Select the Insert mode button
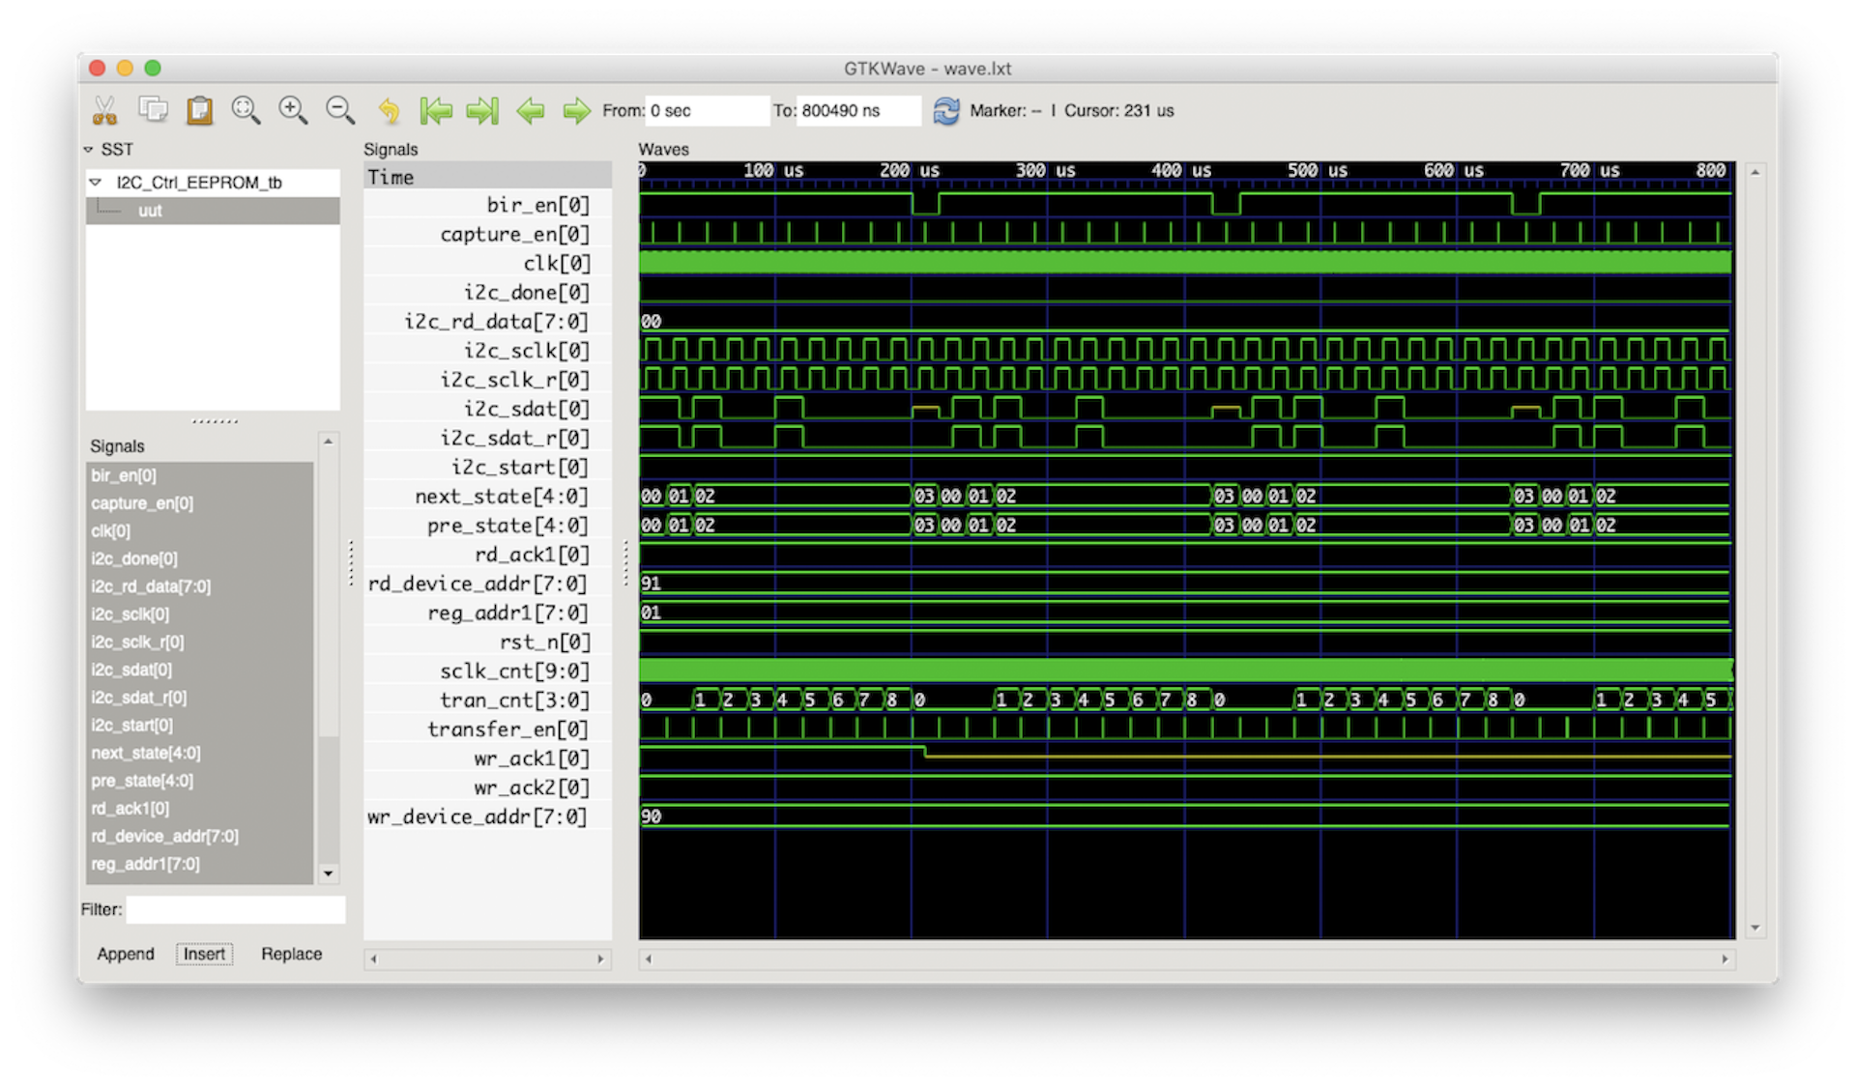Image resolution: width=1856 pixels, height=1086 pixels. [x=204, y=954]
